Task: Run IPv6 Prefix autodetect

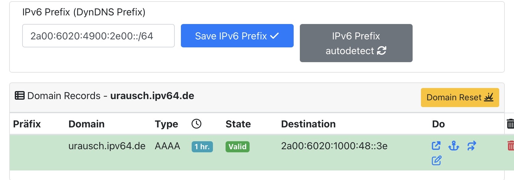Action: 356,43
